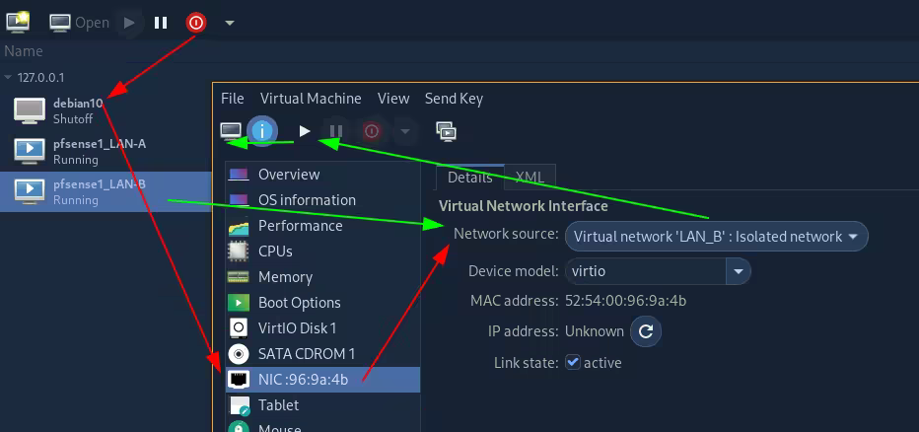Power on the VM in the details window
This screenshot has height=432, width=919.
click(x=304, y=131)
